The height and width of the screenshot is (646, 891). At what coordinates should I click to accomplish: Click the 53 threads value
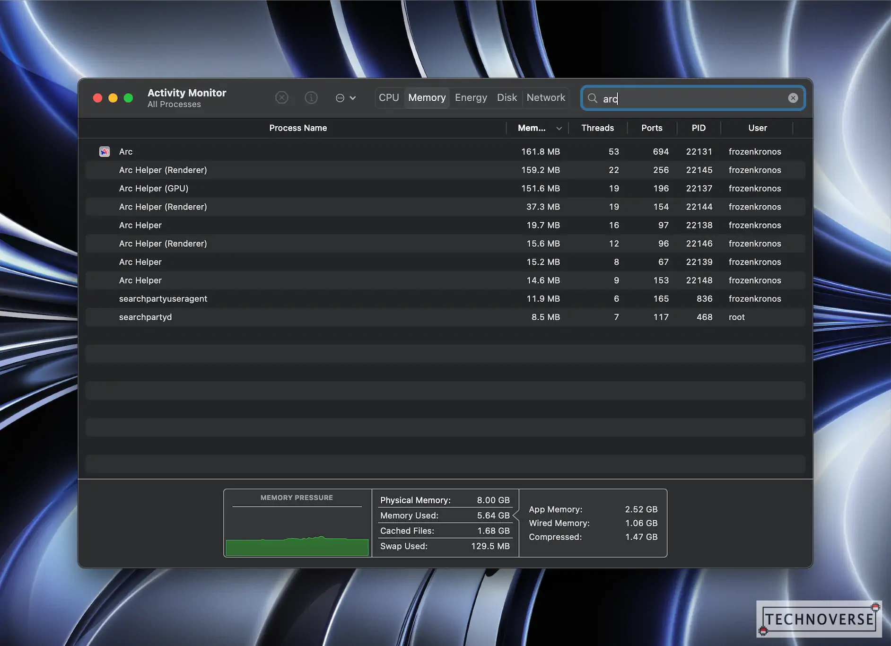(614, 151)
